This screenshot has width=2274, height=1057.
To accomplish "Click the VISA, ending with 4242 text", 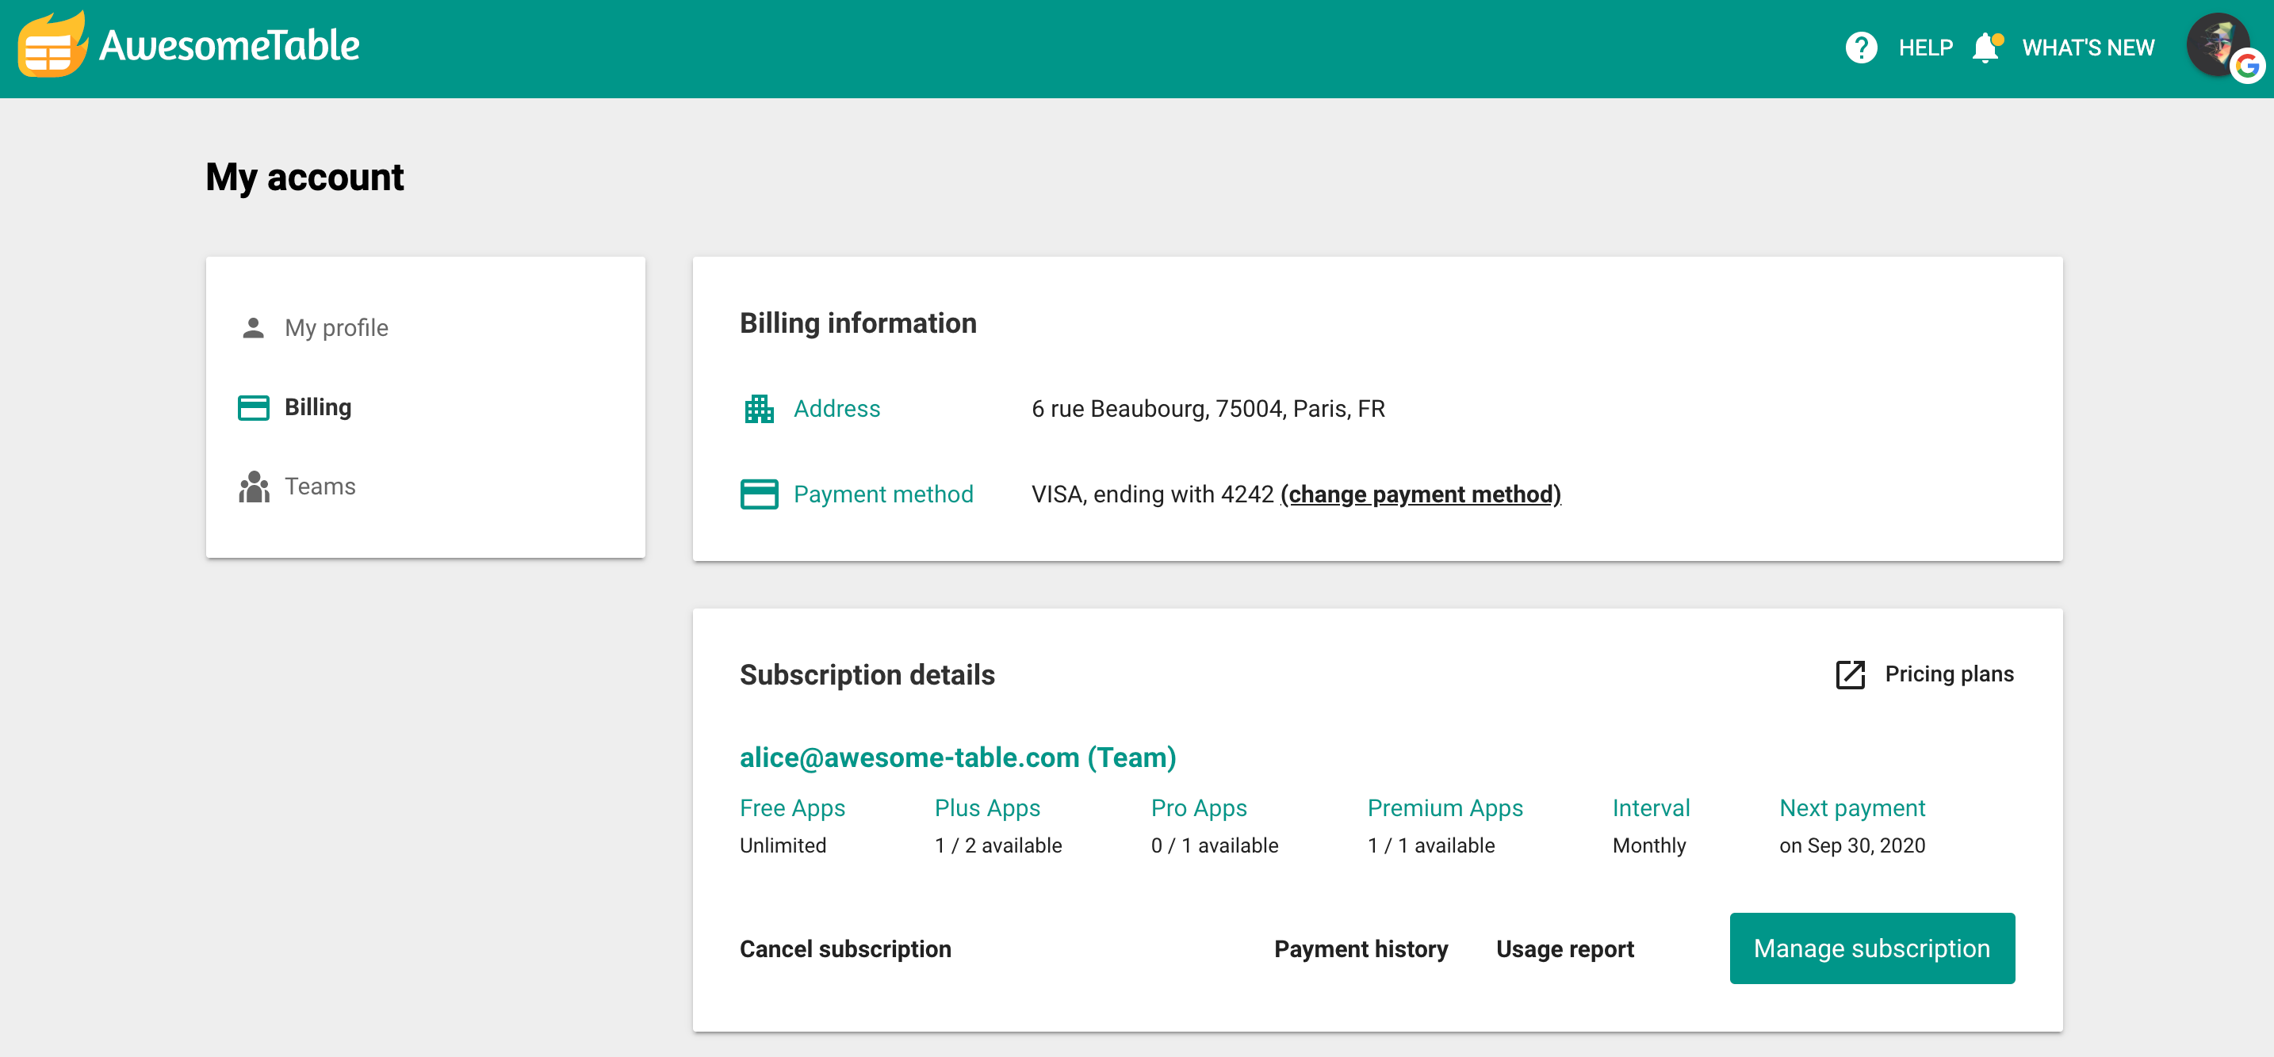I will 1152,494.
